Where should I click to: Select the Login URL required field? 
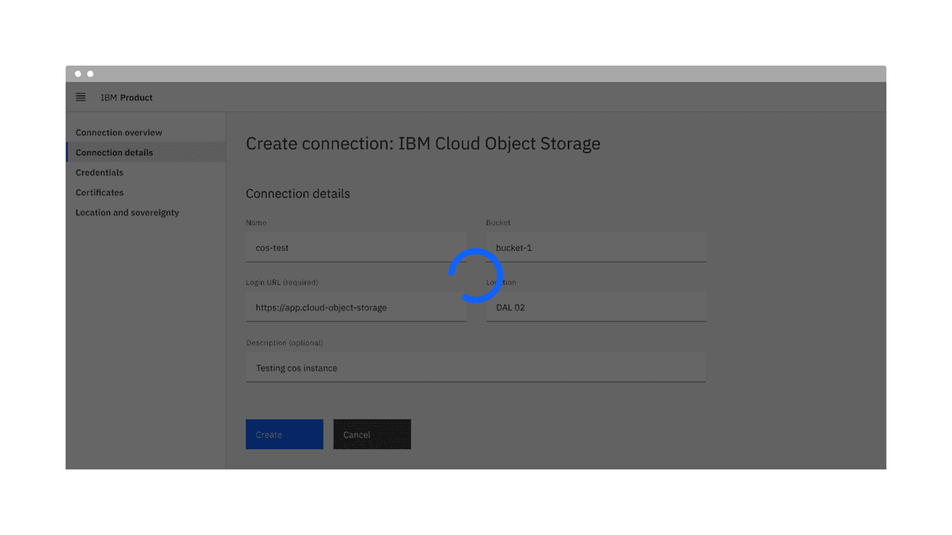click(x=355, y=307)
